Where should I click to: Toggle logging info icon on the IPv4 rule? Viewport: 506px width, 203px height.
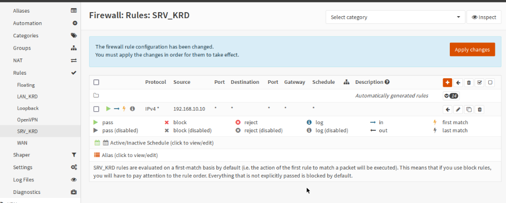132,109
